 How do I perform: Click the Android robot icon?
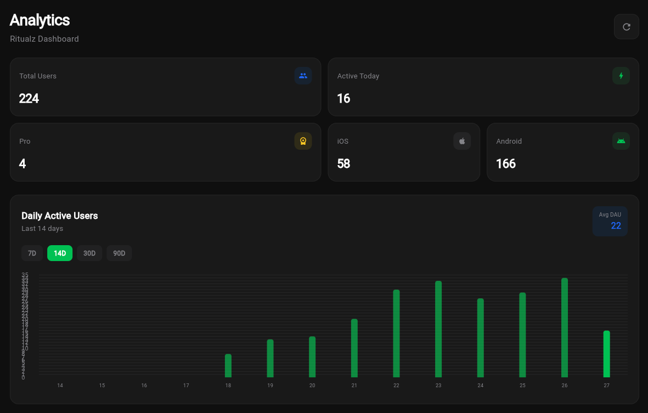click(621, 141)
